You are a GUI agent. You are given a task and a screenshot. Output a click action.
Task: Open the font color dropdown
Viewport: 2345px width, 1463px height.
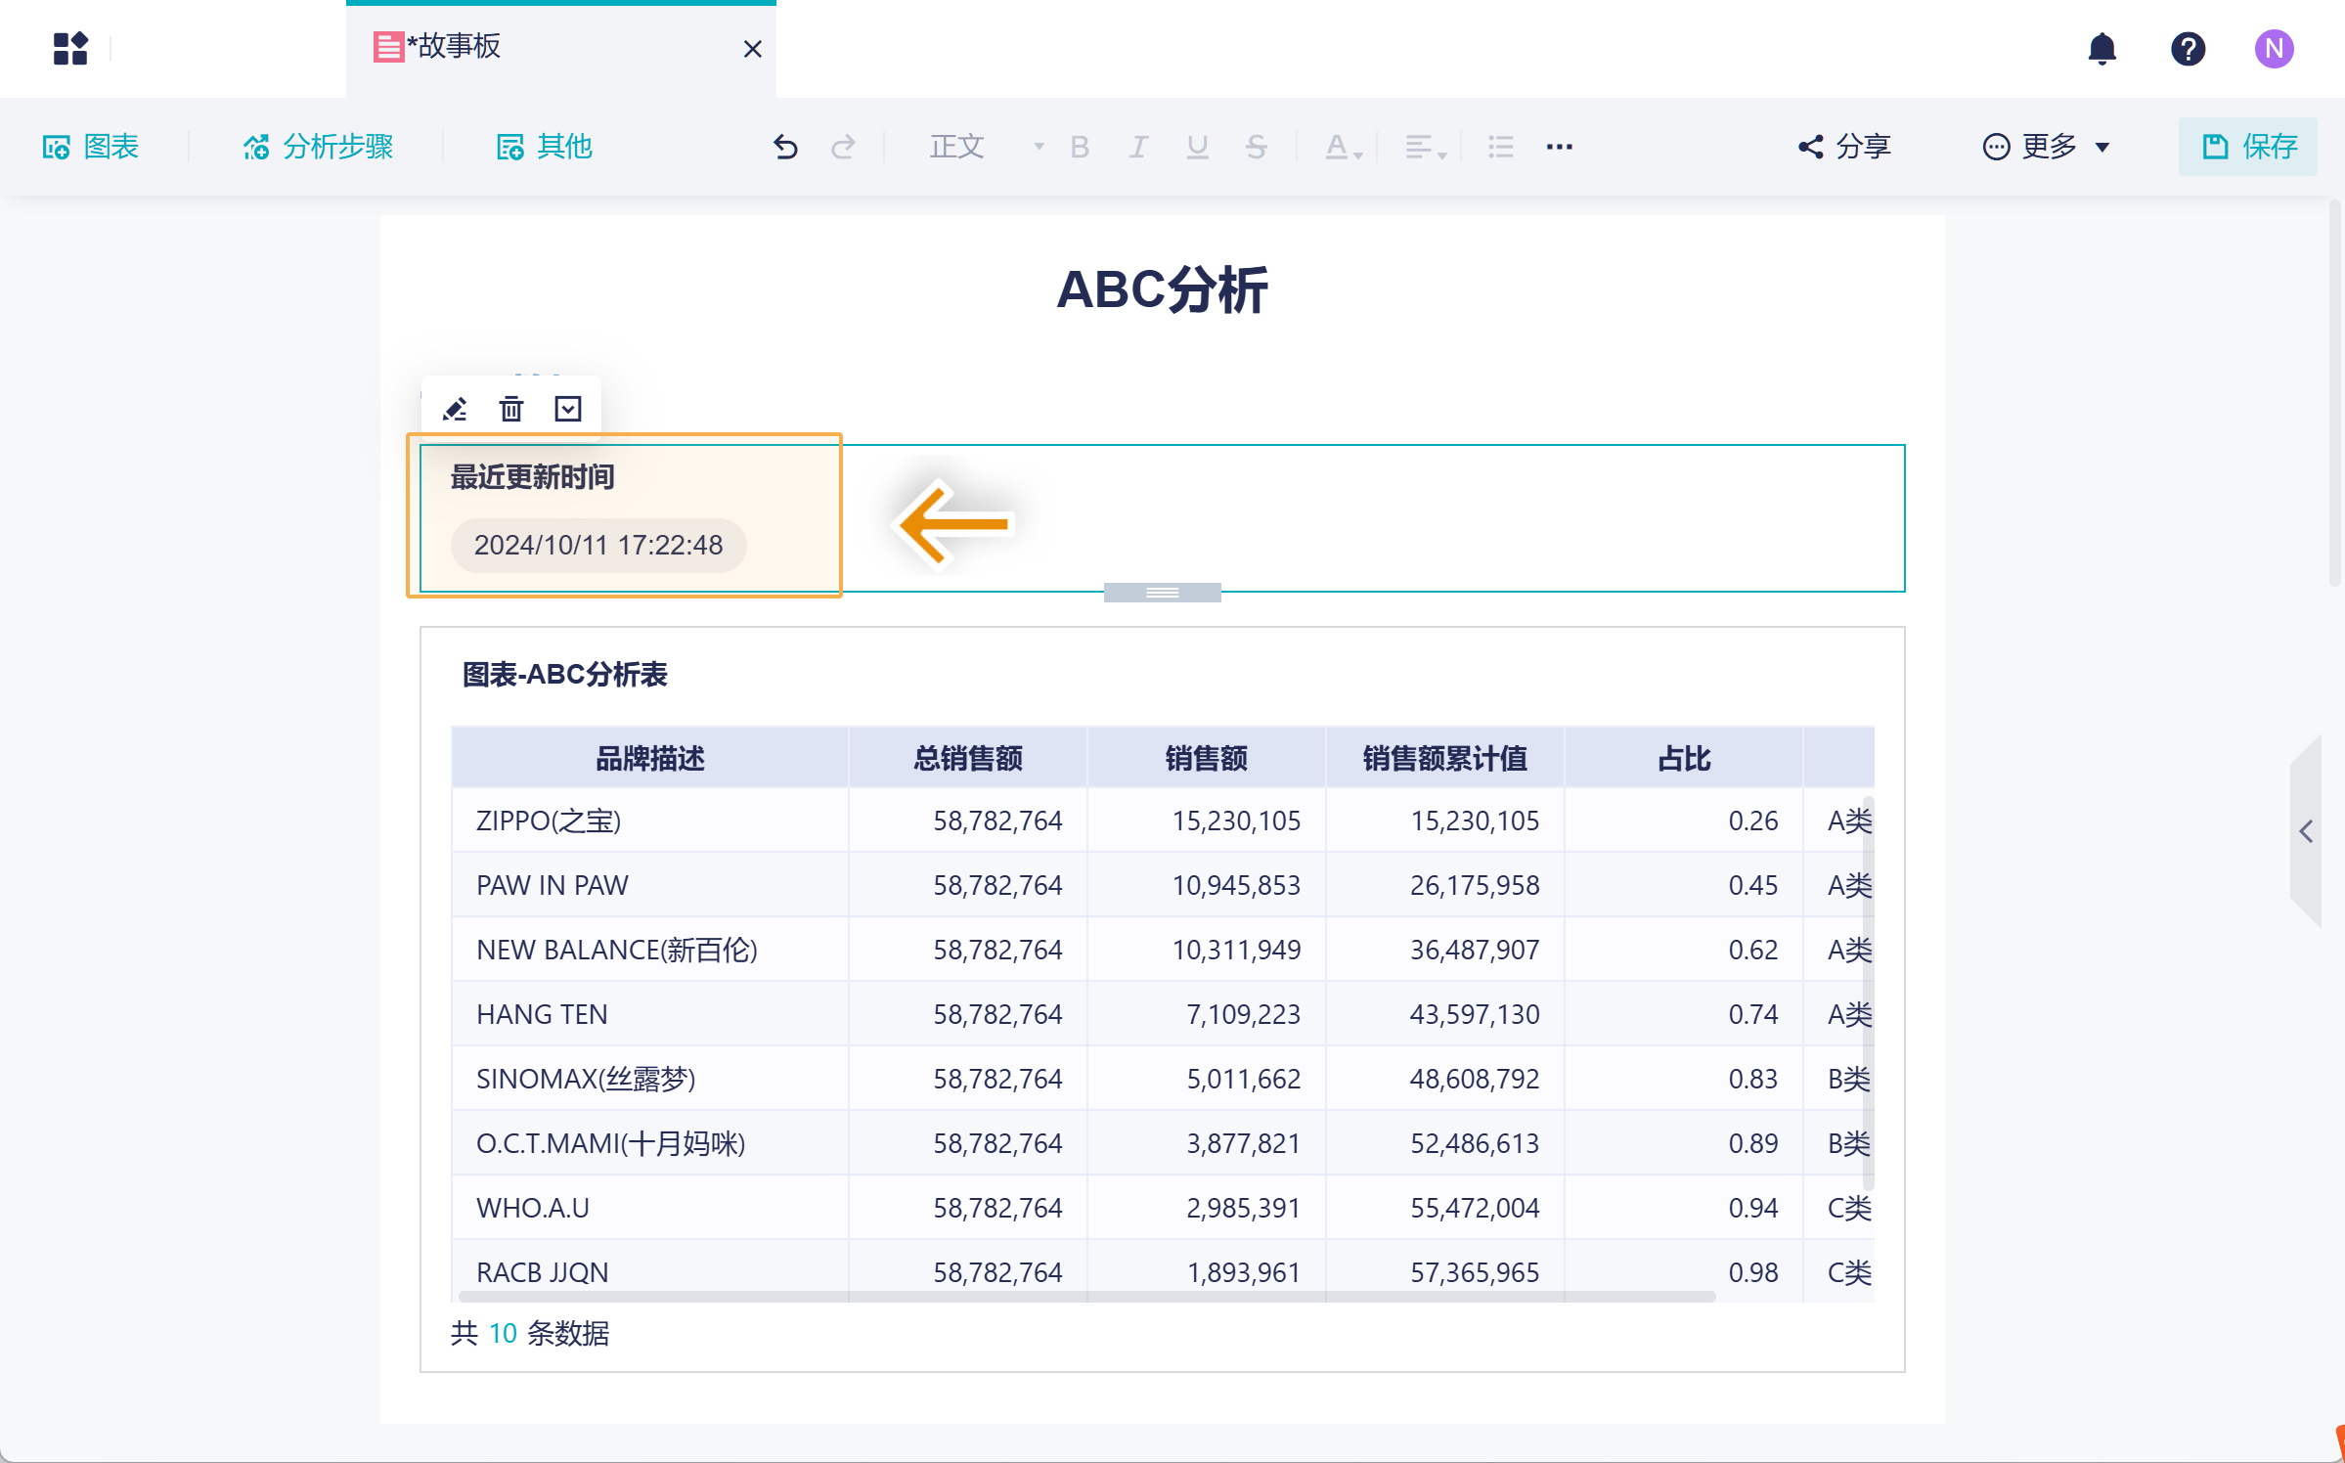(1344, 147)
